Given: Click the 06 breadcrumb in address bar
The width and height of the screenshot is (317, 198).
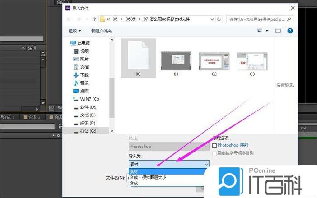Looking at the screenshot, I should pyautogui.click(x=115, y=19).
